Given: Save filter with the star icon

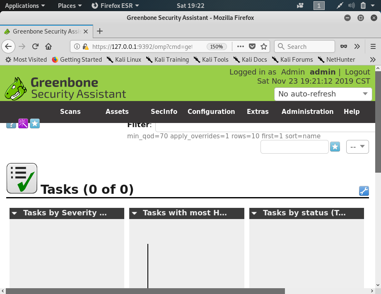Looking at the screenshot, I should (335, 147).
